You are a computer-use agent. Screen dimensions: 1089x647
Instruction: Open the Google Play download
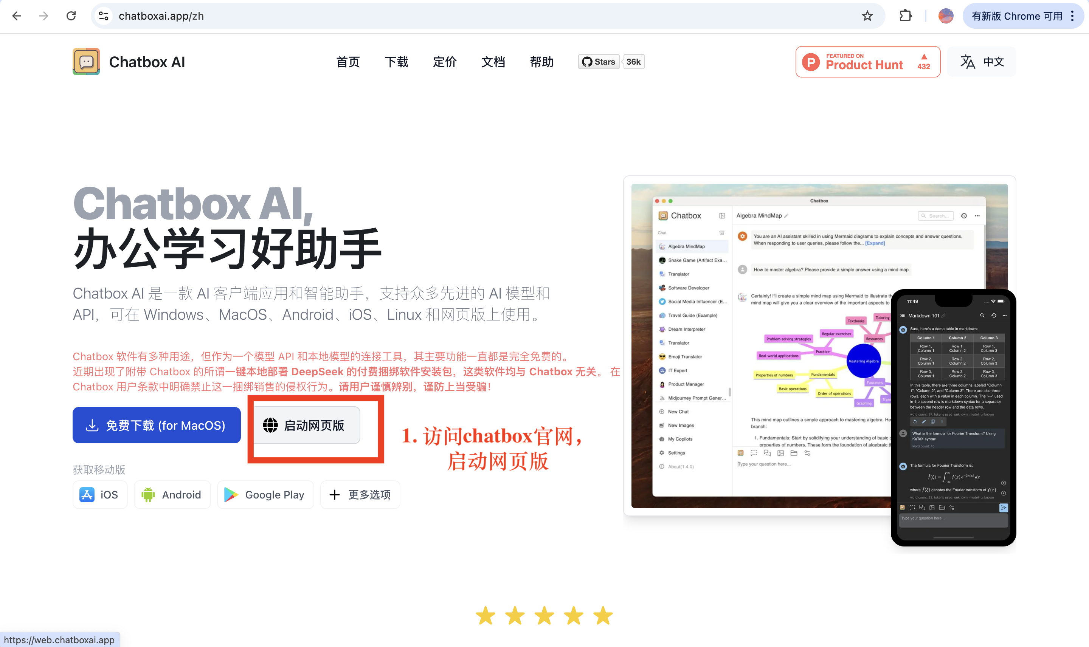(x=265, y=494)
